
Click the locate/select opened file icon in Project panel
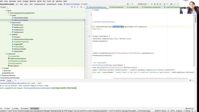[x=72, y=7]
